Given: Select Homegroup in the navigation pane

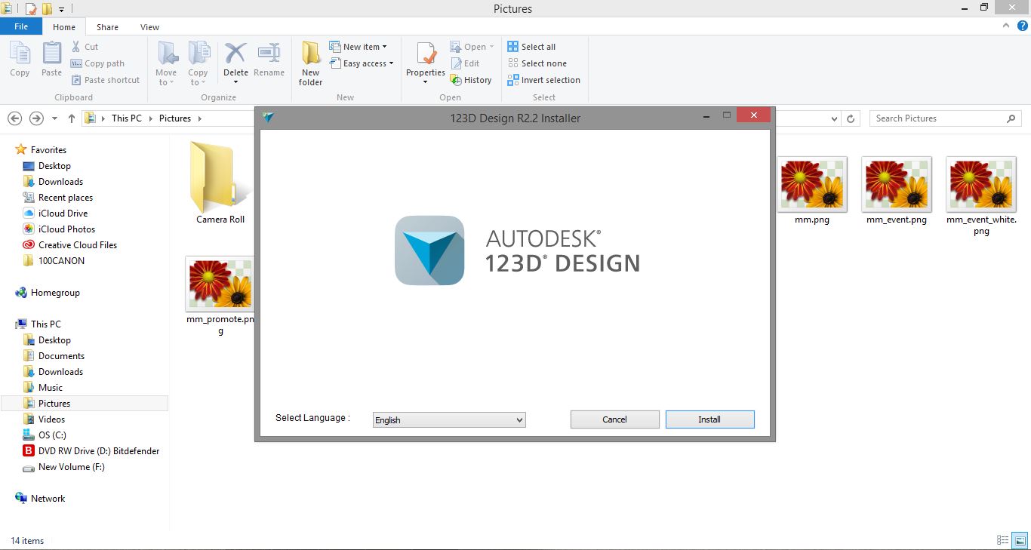Looking at the screenshot, I should coord(55,293).
